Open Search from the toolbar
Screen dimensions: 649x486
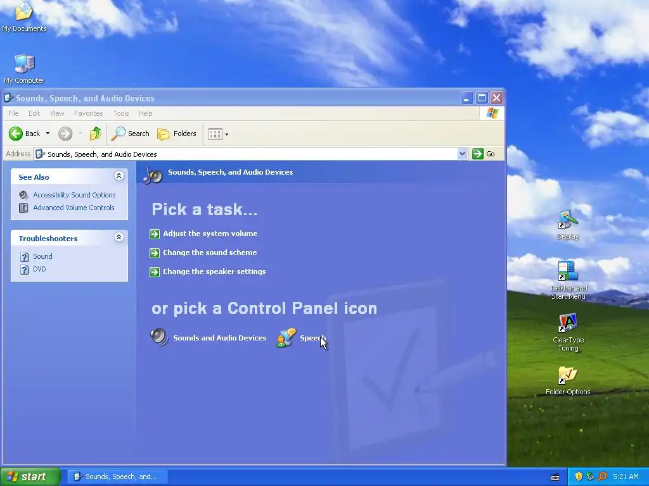[130, 134]
